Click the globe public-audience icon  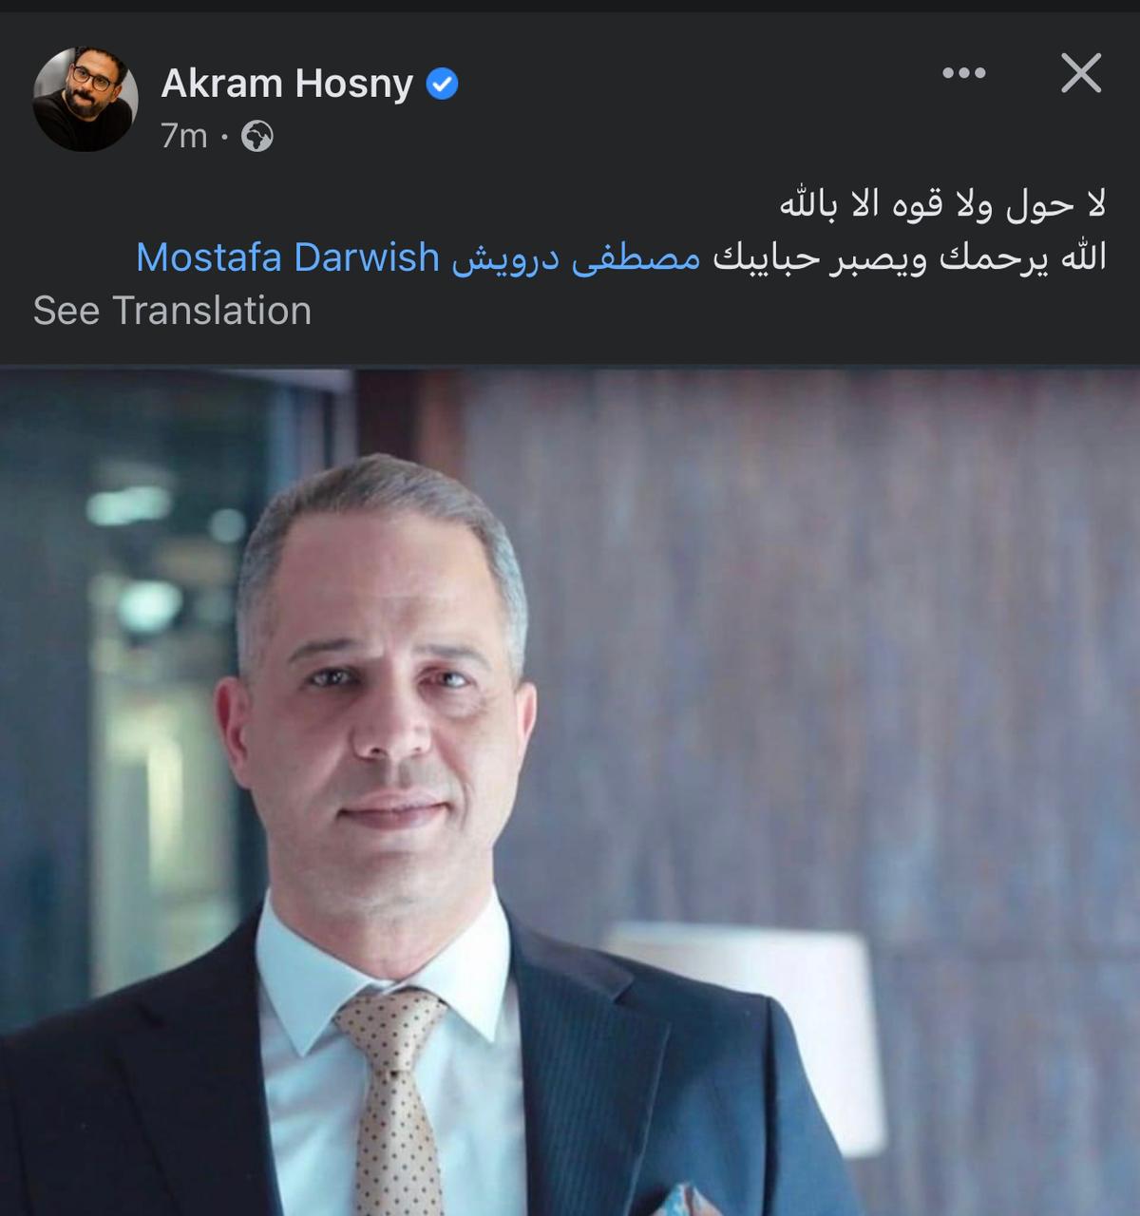click(x=257, y=137)
